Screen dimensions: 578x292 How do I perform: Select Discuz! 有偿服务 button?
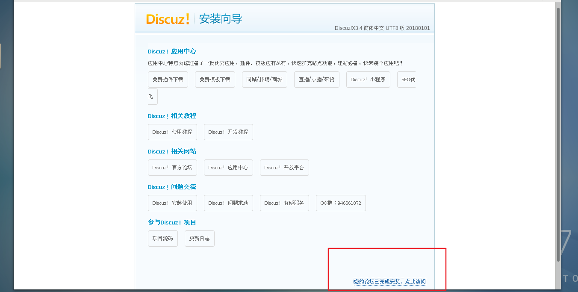tap(284, 203)
